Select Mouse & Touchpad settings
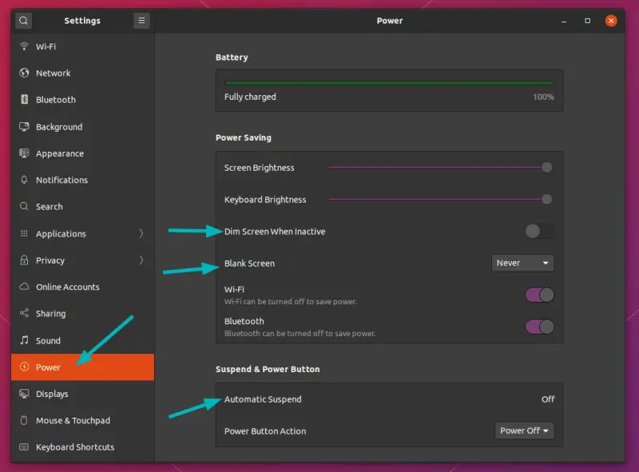Image resolution: width=639 pixels, height=472 pixels. [x=70, y=420]
